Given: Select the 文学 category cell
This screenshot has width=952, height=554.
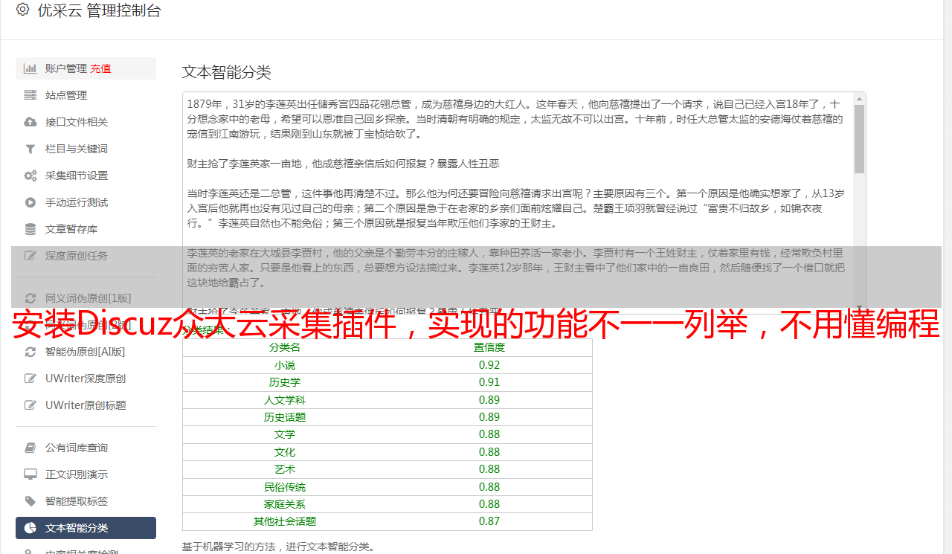Looking at the screenshot, I should point(285,434).
